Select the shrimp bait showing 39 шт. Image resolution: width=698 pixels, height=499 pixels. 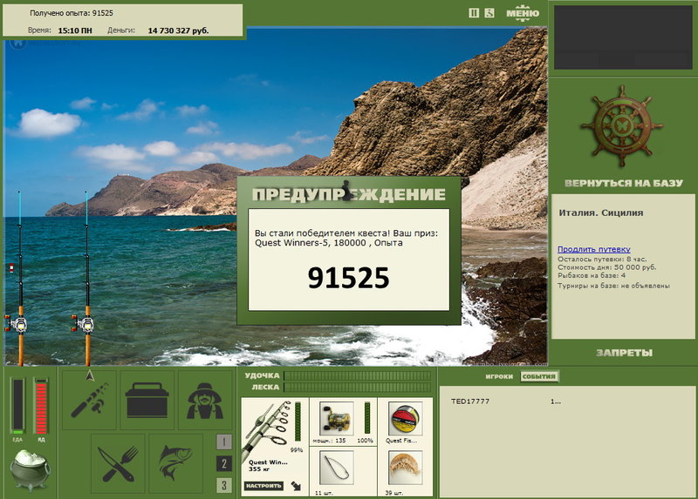405,468
